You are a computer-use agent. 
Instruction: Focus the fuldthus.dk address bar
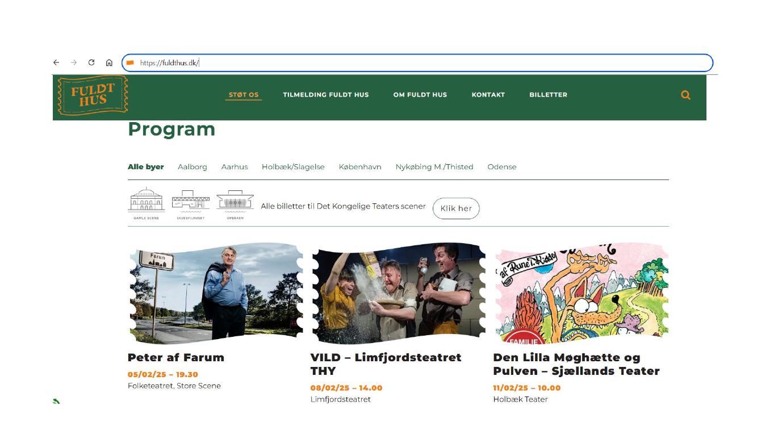pos(417,62)
